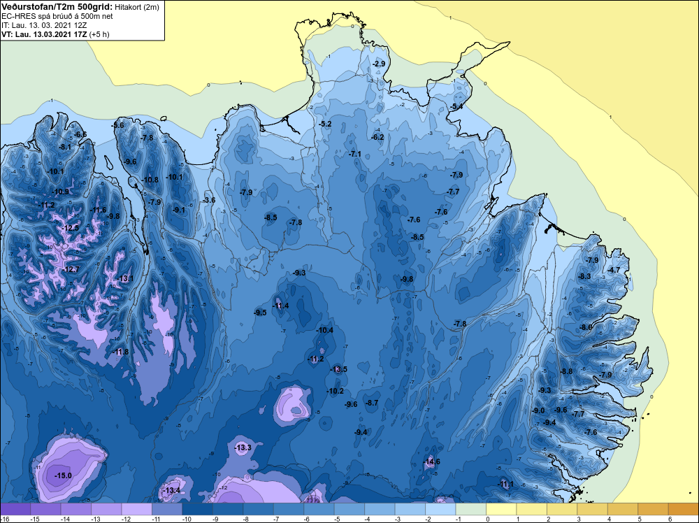Select the -14.6 temperature value
The width and height of the screenshot is (699, 523).
(431, 461)
